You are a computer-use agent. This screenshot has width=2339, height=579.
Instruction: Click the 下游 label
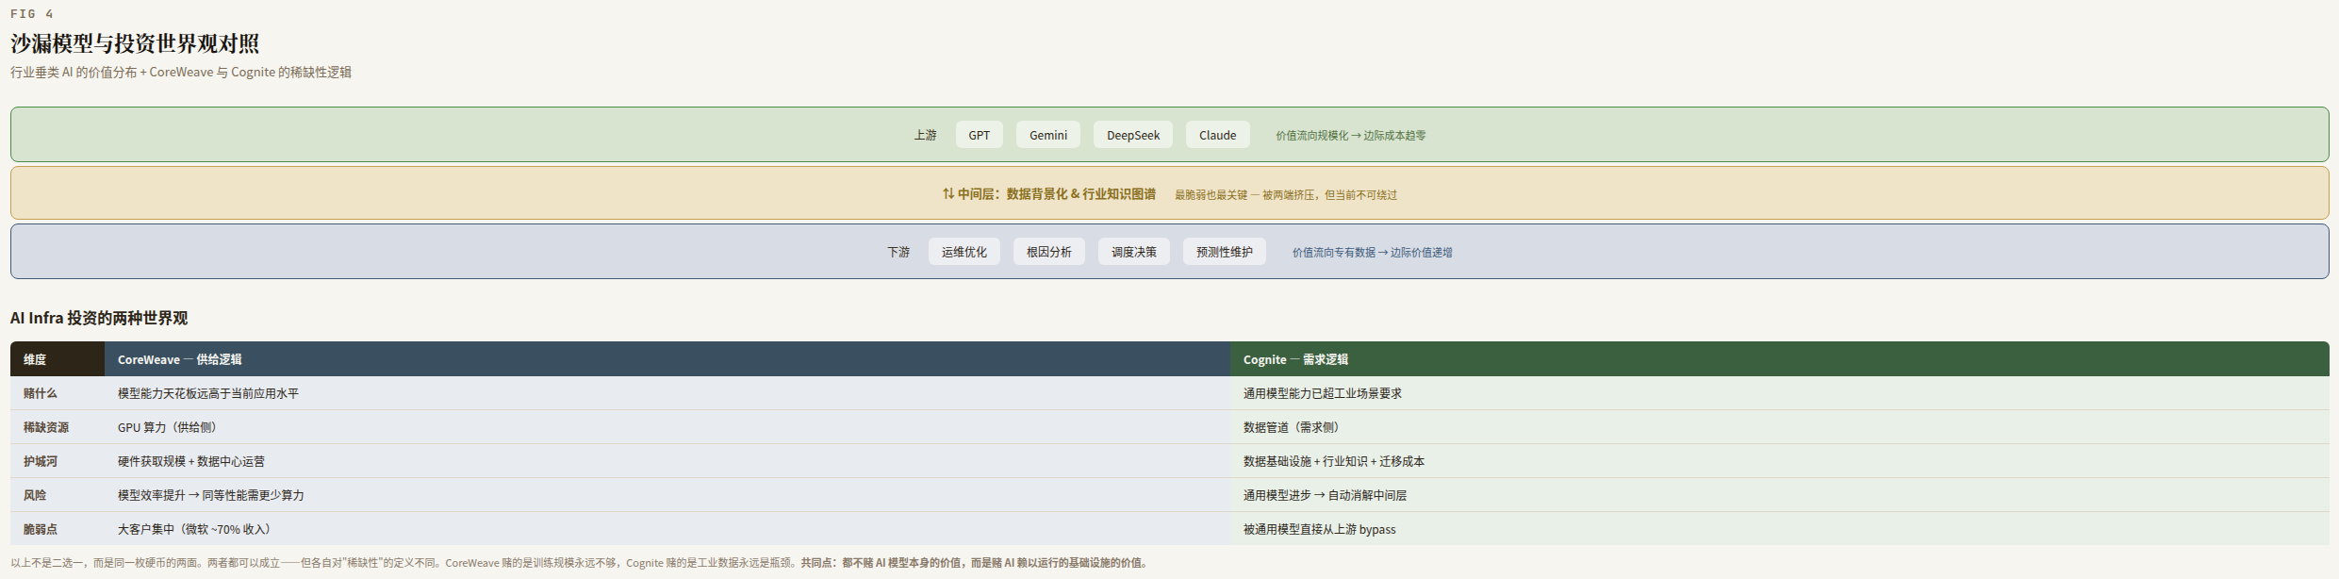[x=898, y=252]
